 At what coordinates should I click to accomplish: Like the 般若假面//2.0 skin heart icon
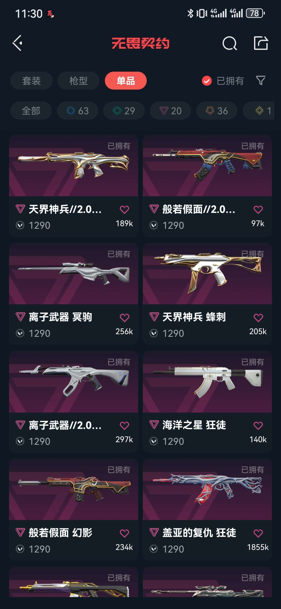[x=258, y=210]
